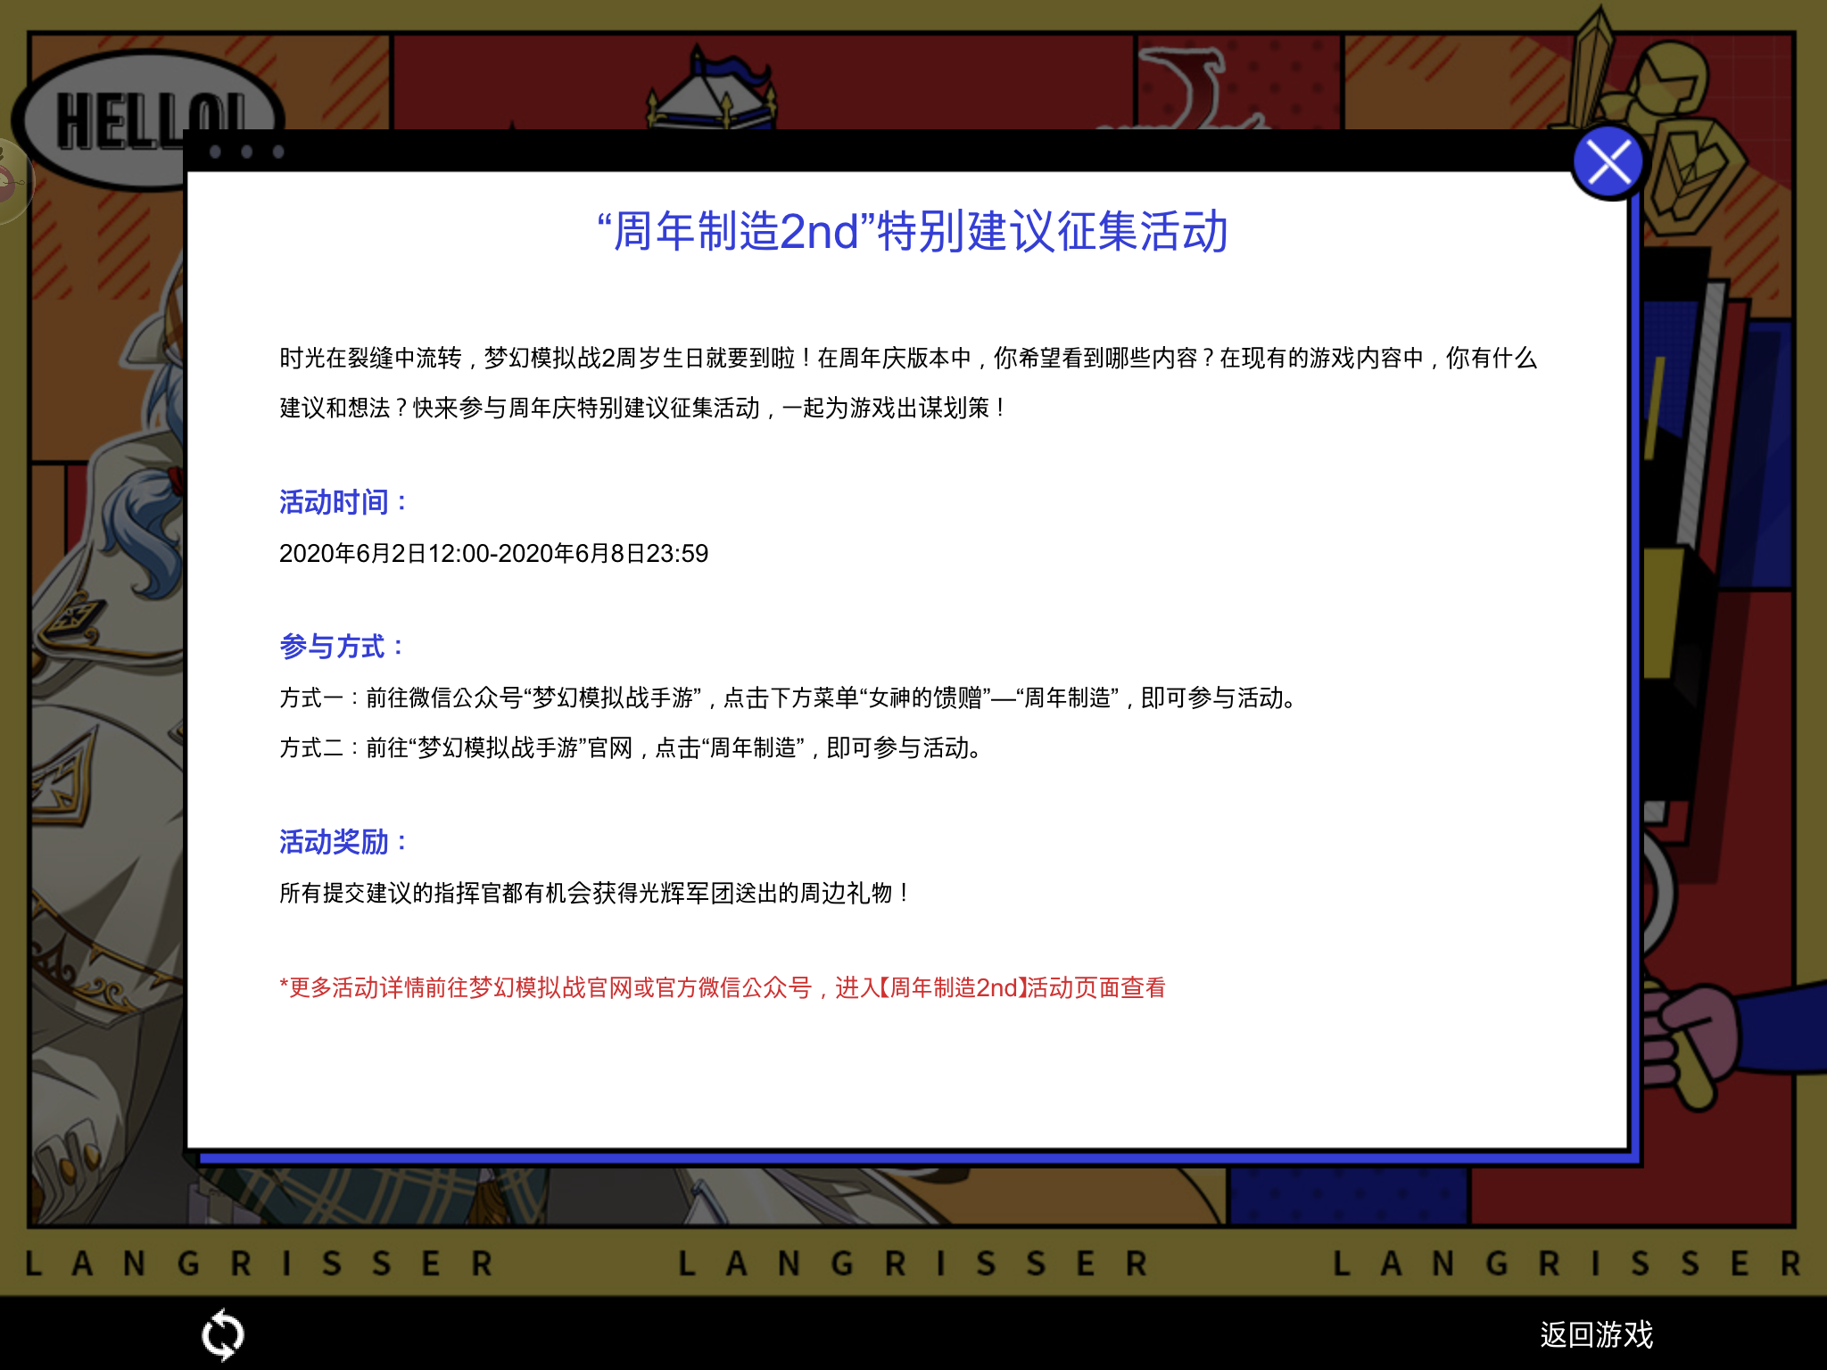Tap the 参与方式 heading
The height and width of the screenshot is (1370, 1827).
pyautogui.click(x=342, y=646)
